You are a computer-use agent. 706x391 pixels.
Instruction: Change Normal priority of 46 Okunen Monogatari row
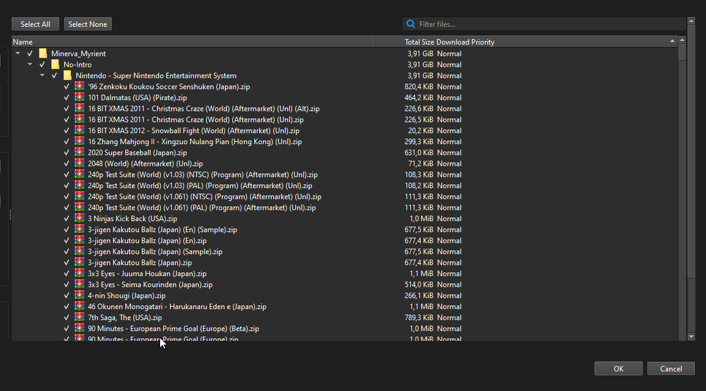(449, 307)
